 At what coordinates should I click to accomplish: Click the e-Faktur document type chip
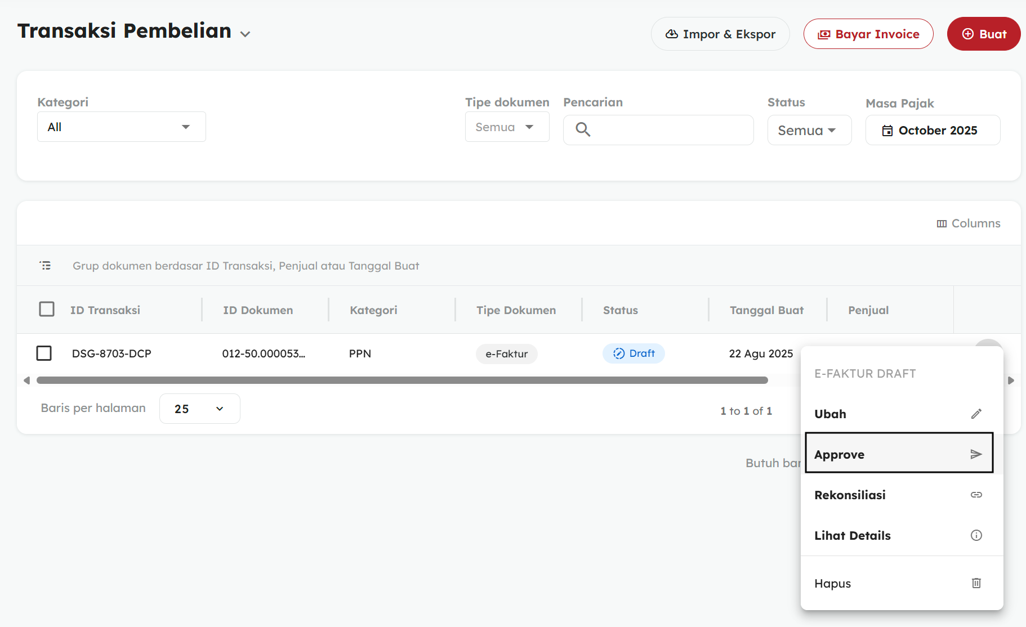507,353
